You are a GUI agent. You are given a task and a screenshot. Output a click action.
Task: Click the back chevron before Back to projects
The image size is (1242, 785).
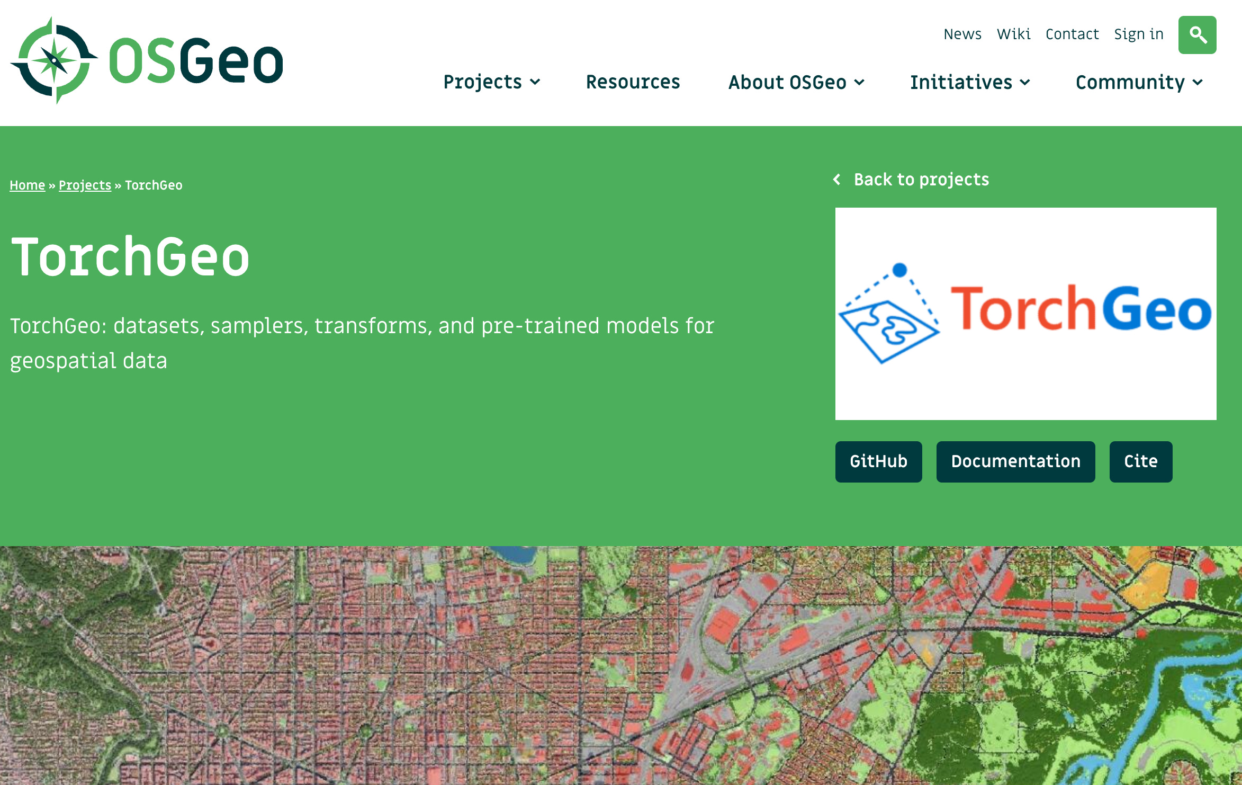837,180
